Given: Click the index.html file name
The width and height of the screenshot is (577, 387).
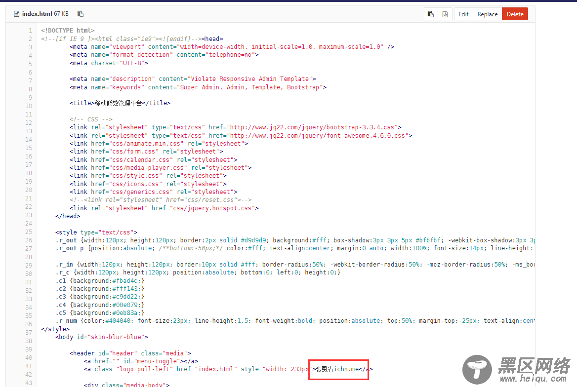Looking at the screenshot, I should tap(37, 14).
